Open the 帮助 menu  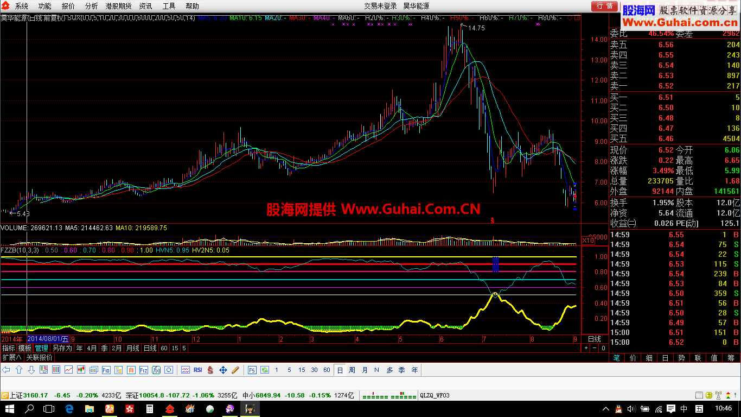(192, 6)
